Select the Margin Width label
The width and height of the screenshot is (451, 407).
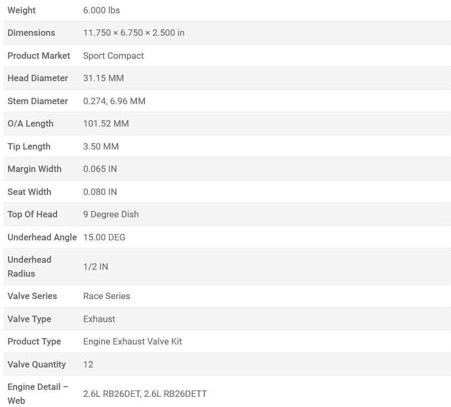coord(35,169)
